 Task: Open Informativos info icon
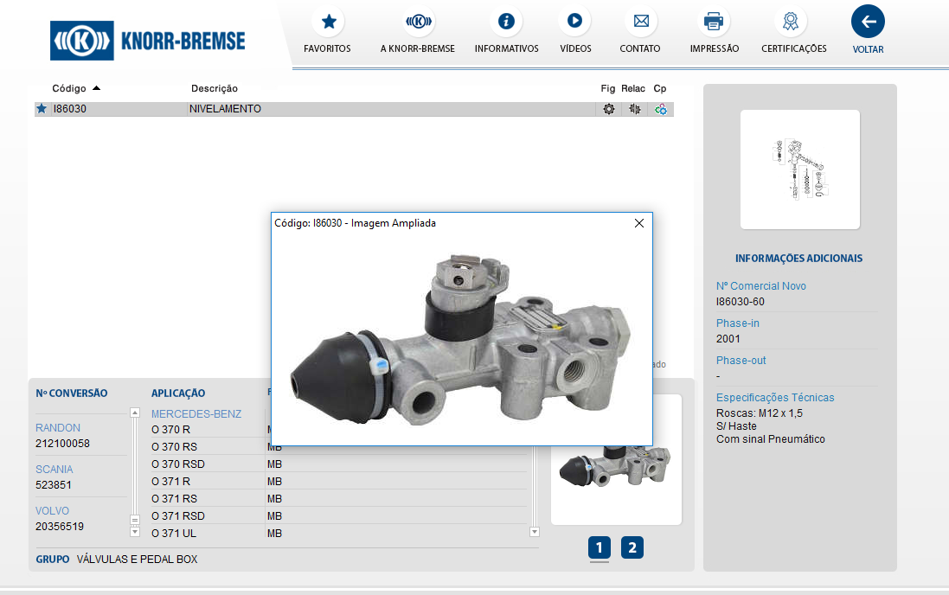coord(506,22)
